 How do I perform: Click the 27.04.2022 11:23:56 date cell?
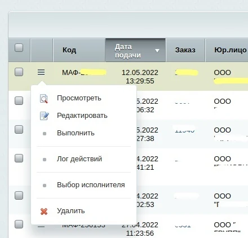click(140, 229)
